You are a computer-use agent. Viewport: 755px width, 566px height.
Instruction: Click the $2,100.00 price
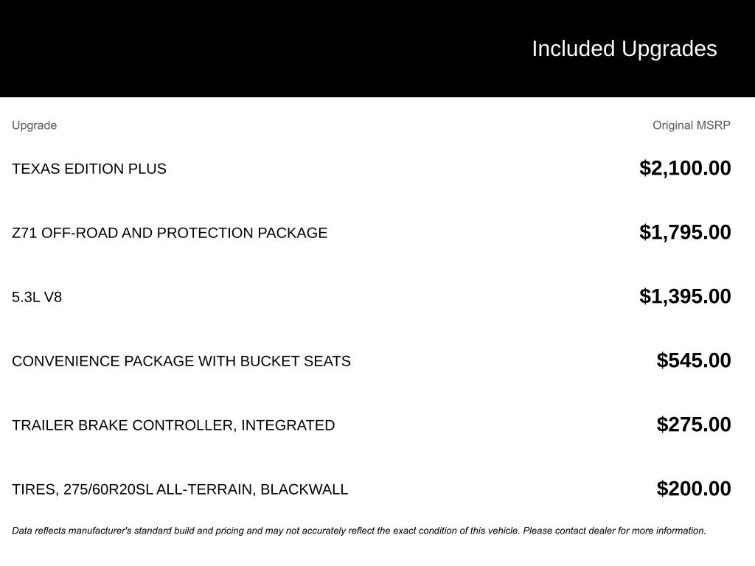(685, 169)
